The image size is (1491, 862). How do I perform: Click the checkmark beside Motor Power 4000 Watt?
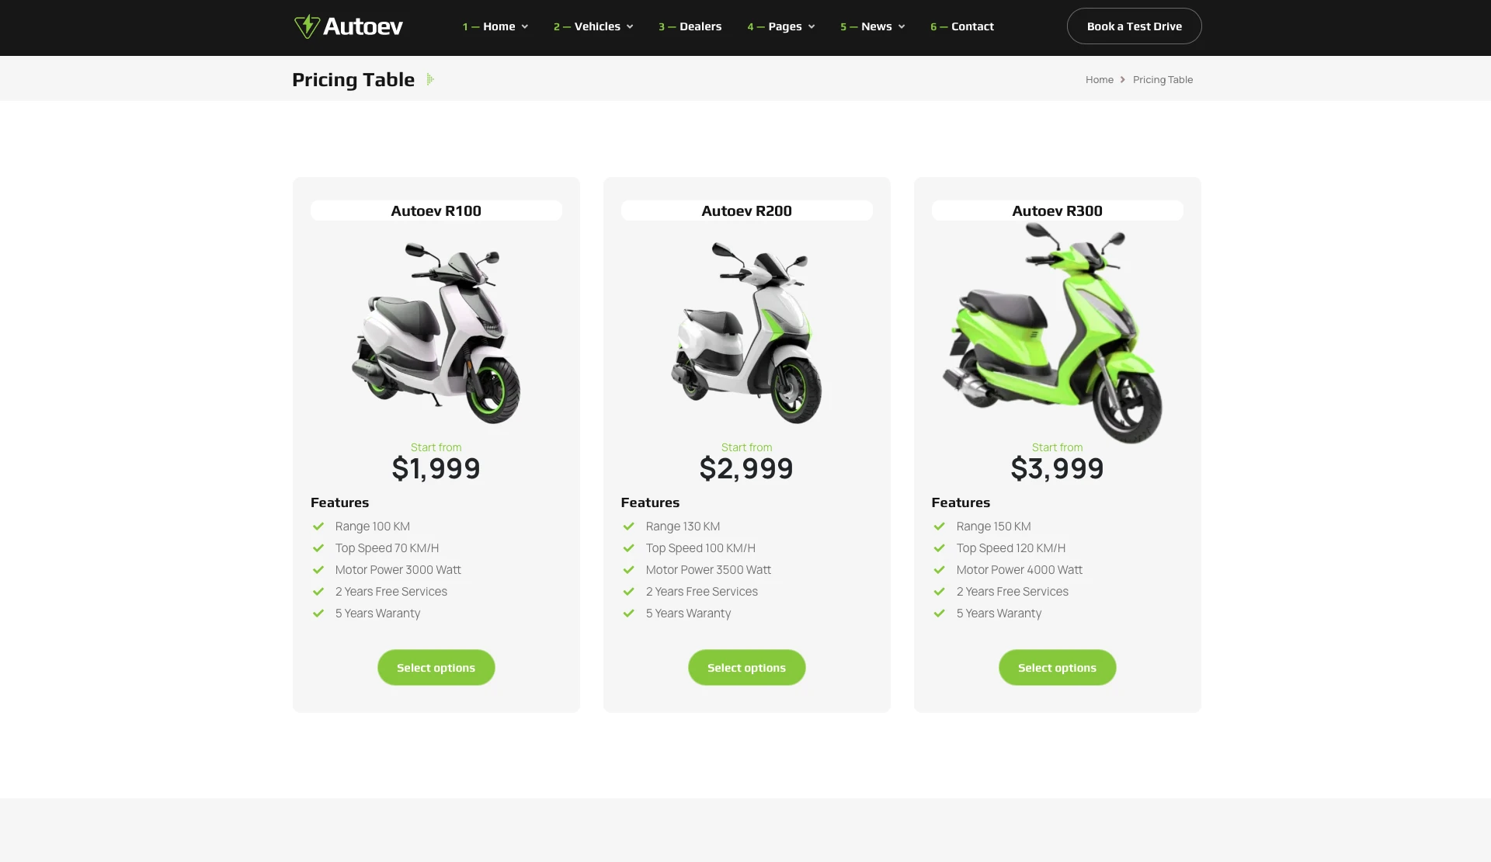[x=940, y=570]
